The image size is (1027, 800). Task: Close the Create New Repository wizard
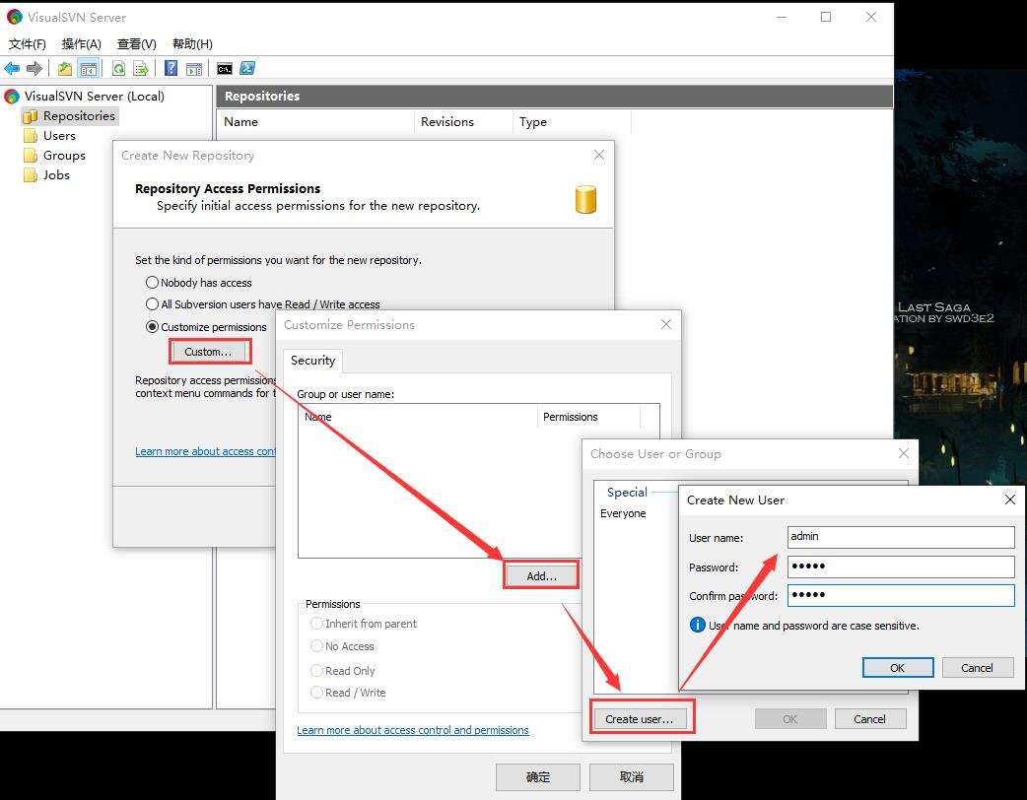click(x=598, y=155)
